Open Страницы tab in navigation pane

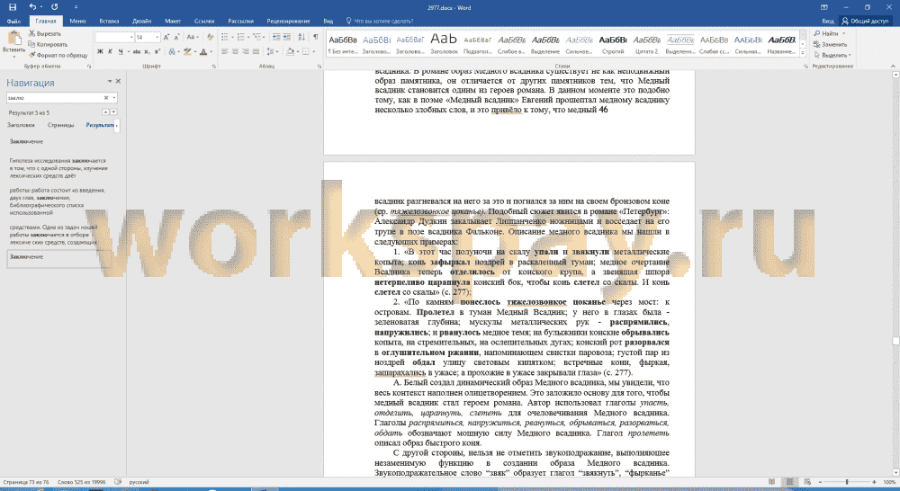[61, 125]
